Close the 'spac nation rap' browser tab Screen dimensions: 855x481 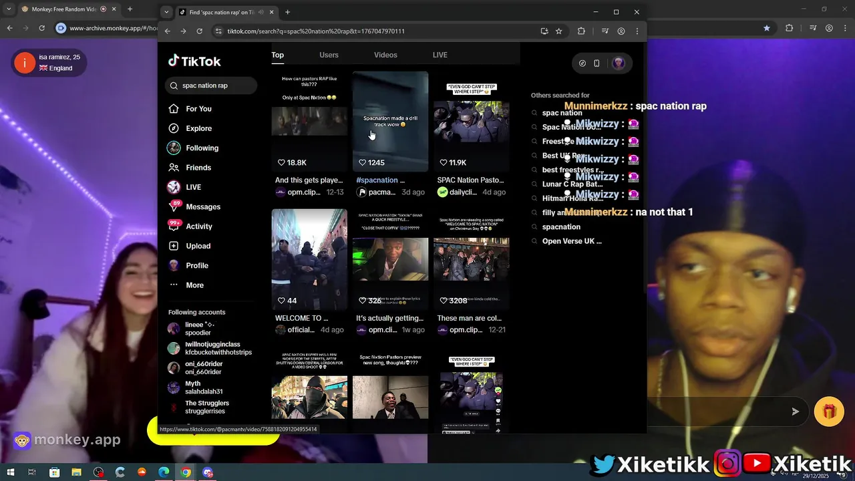tap(272, 12)
